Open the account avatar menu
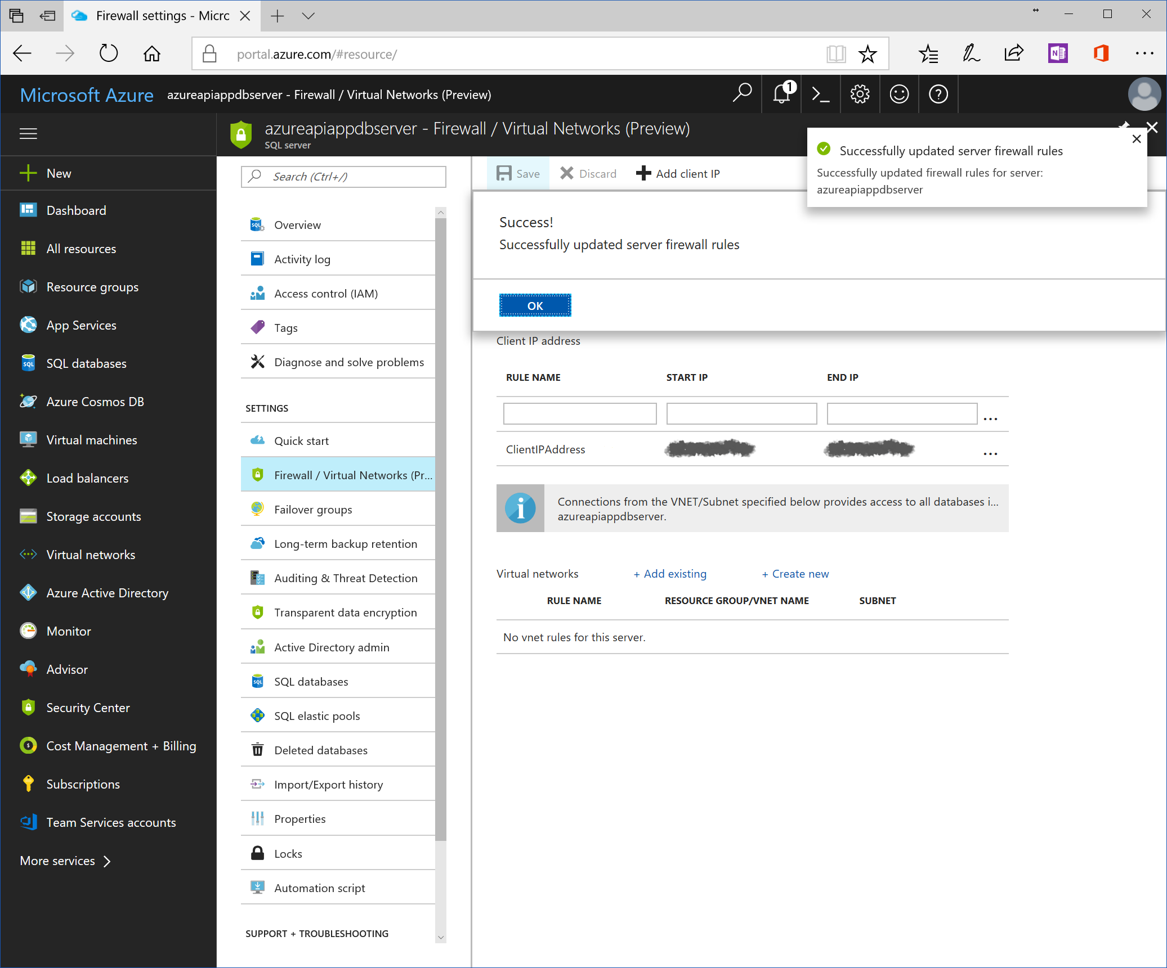The image size is (1167, 968). coord(1144,94)
